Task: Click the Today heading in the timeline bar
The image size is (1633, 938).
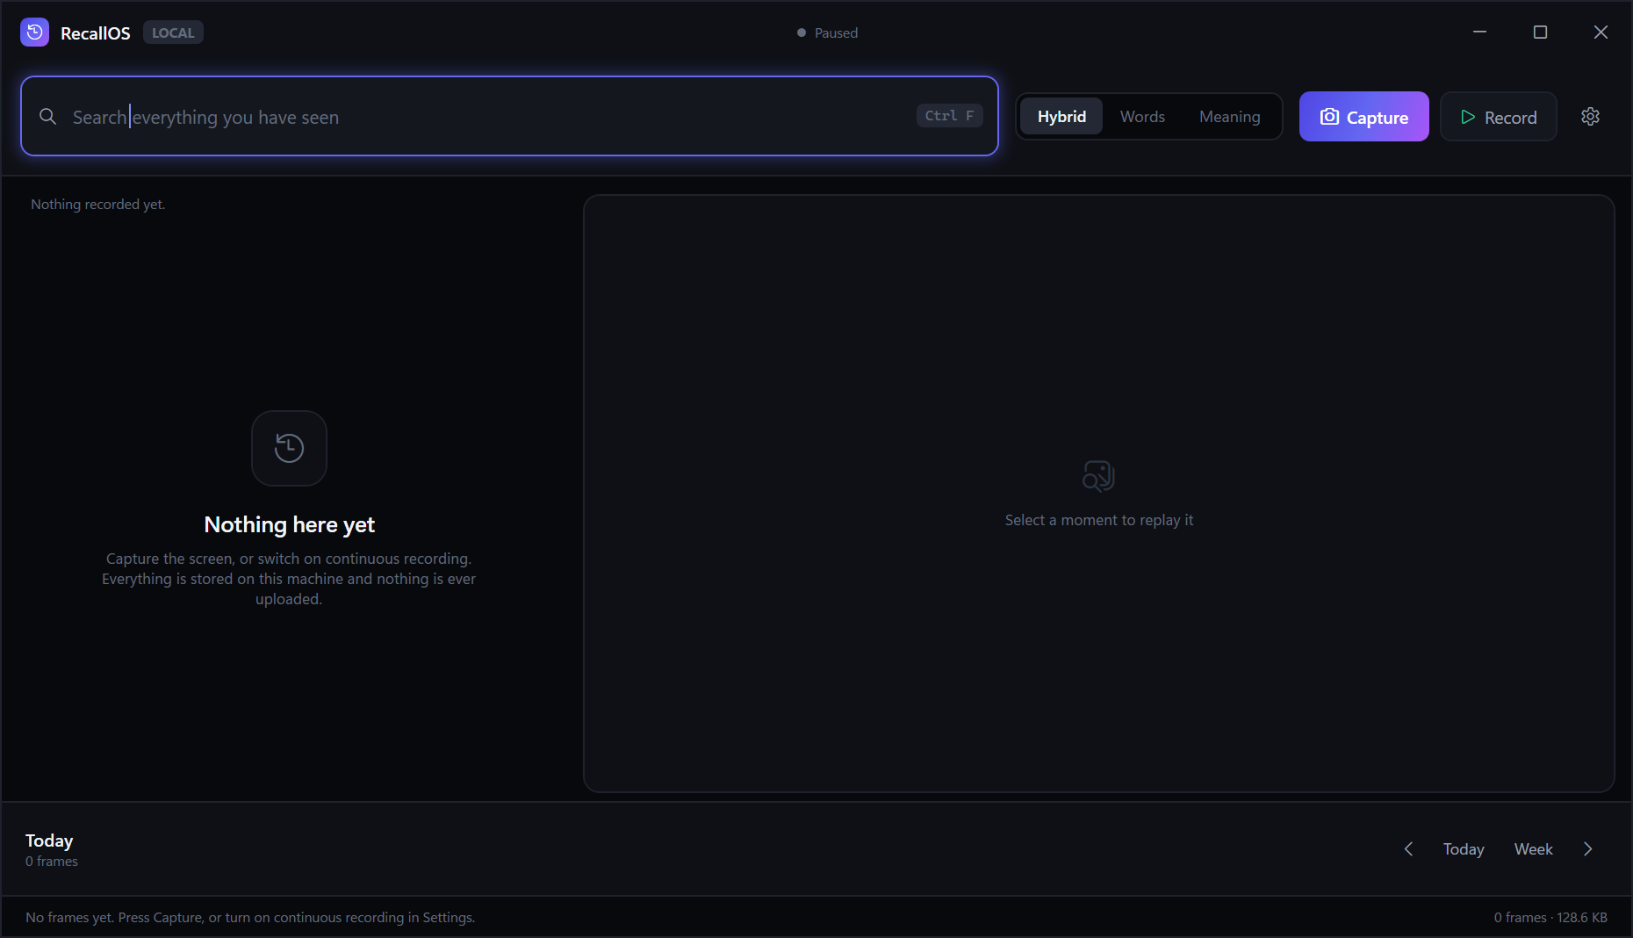Action: 49,841
